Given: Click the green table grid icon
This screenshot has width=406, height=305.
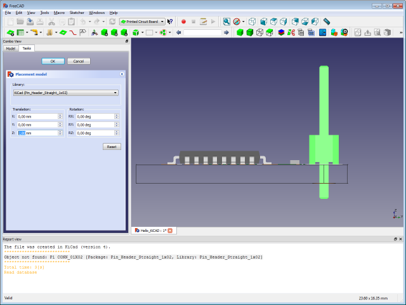Looking at the screenshot, I should (x=20, y=32).
